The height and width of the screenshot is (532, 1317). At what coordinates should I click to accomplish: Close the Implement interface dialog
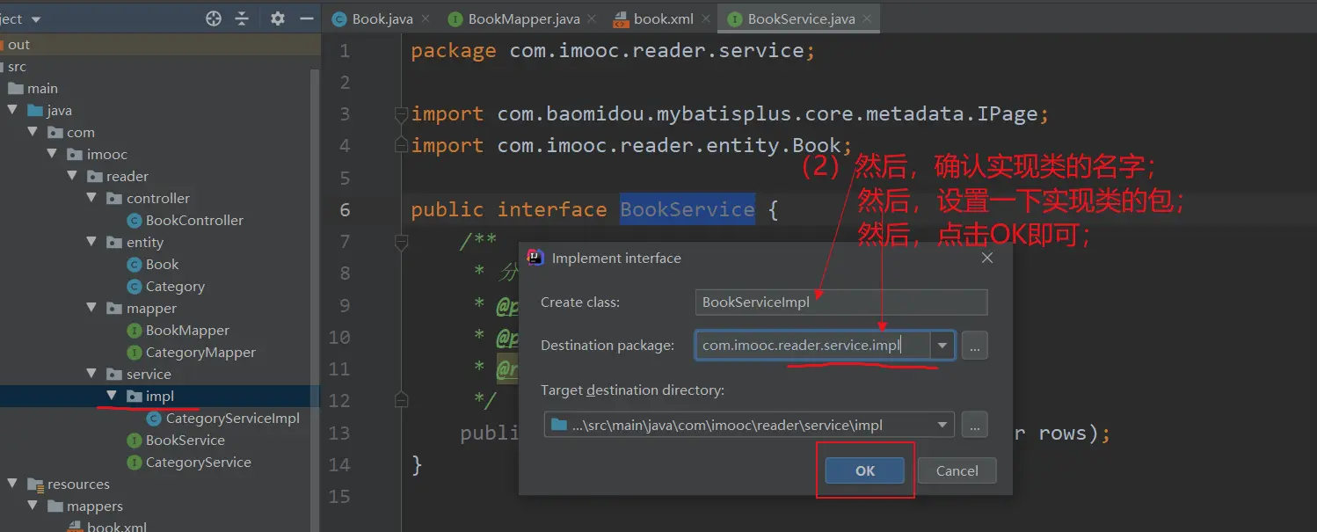pos(986,258)
